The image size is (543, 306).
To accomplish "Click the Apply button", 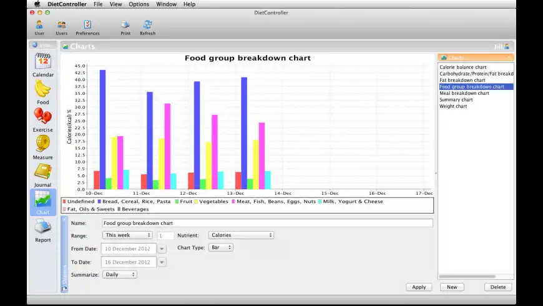I will pyautogui.click(x=418, y=287).
